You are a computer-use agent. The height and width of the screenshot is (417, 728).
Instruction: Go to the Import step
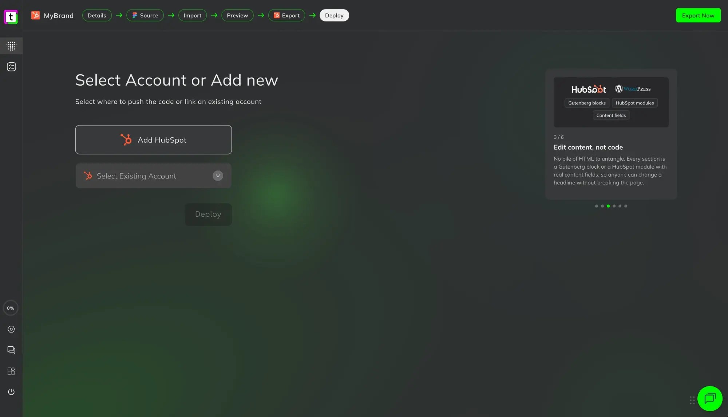tap(193, 15)
